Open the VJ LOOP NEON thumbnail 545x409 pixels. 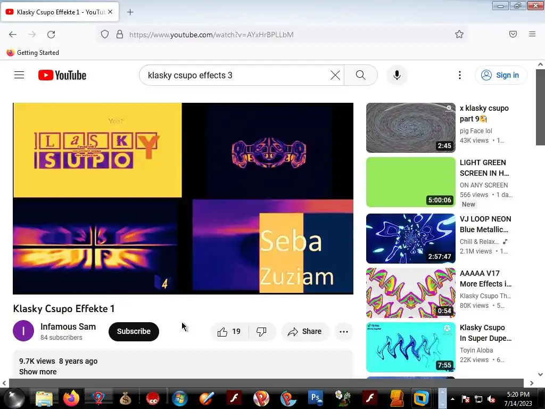click(x=411, y=238)
